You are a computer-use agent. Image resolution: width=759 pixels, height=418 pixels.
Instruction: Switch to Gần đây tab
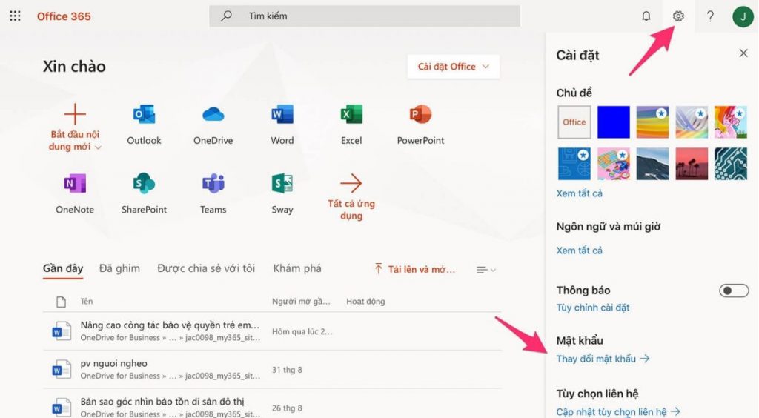click(63, 268)
